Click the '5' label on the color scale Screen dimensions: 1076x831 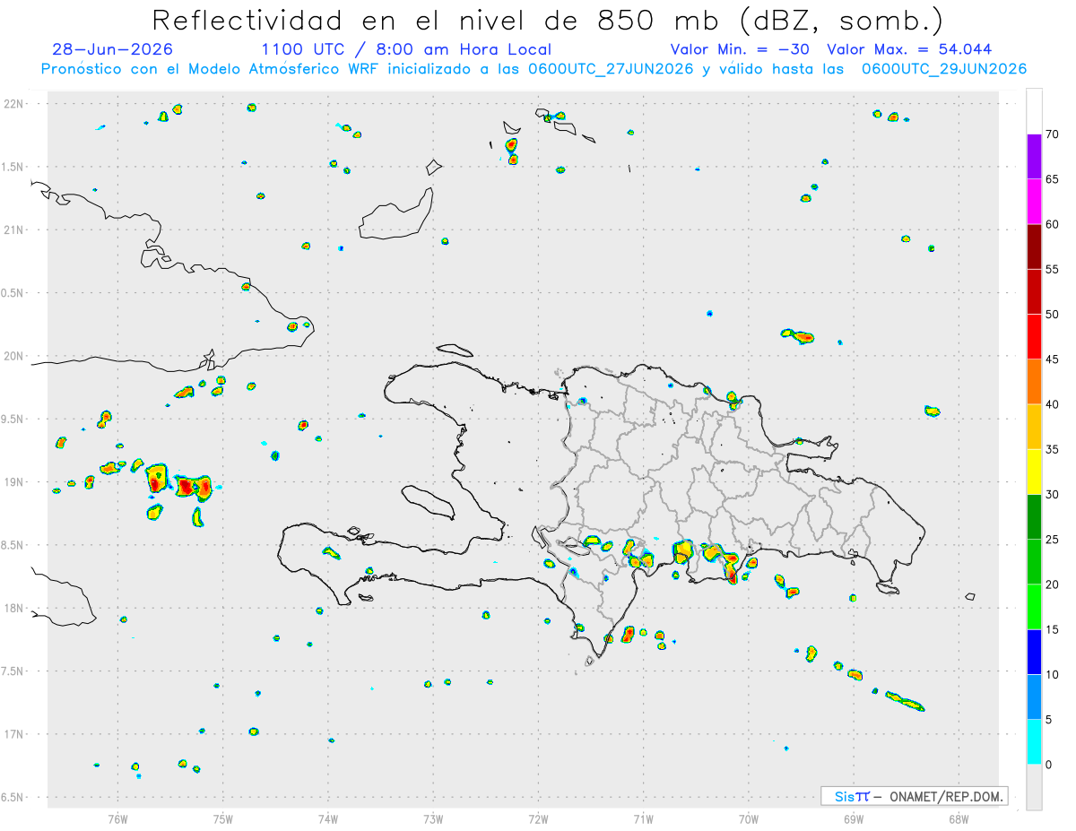[1049, 720]
